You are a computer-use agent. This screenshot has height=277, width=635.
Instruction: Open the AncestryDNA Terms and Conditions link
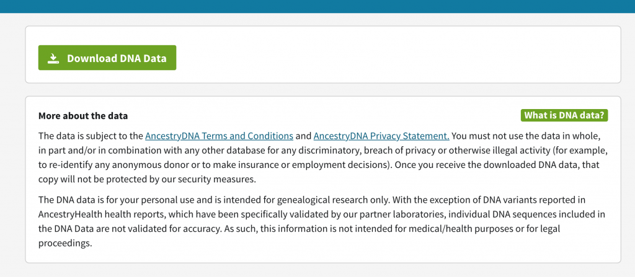(219, 136)
